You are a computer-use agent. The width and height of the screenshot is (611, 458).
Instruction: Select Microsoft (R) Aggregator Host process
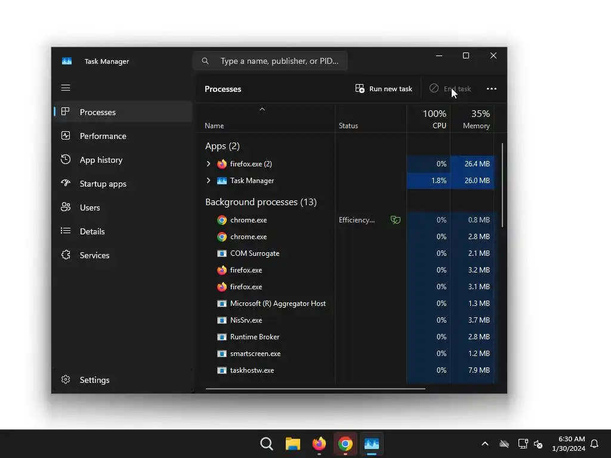pyautogui.click(x=350, y=304)
